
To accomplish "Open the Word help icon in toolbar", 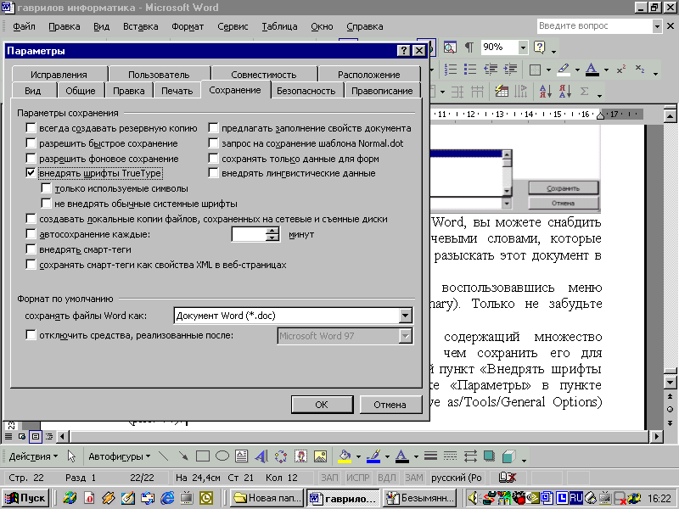I will [x=540, y=48].
